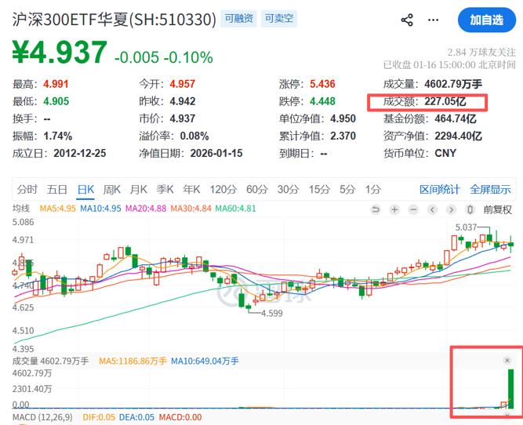
Task: Click the share icon near the title
Action: coord(406,20)
